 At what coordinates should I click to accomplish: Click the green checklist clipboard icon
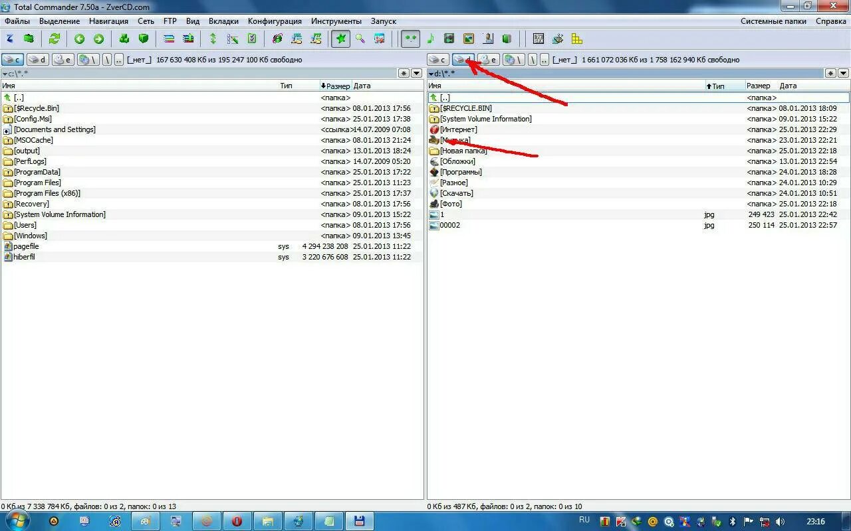pos(251,38)
